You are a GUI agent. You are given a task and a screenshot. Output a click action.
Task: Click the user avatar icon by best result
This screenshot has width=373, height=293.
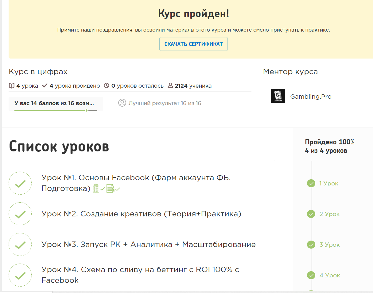[122, 103]
